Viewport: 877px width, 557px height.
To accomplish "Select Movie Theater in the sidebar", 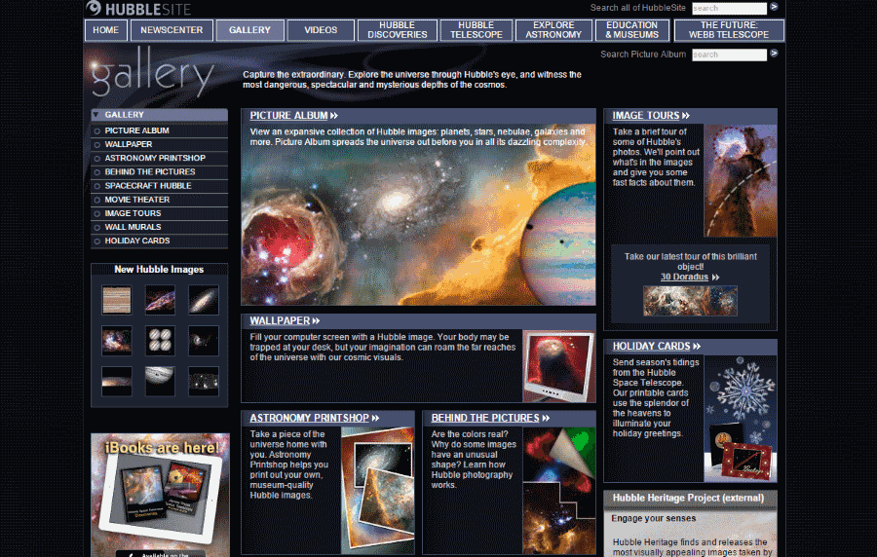I will click(x=159, y=200).
